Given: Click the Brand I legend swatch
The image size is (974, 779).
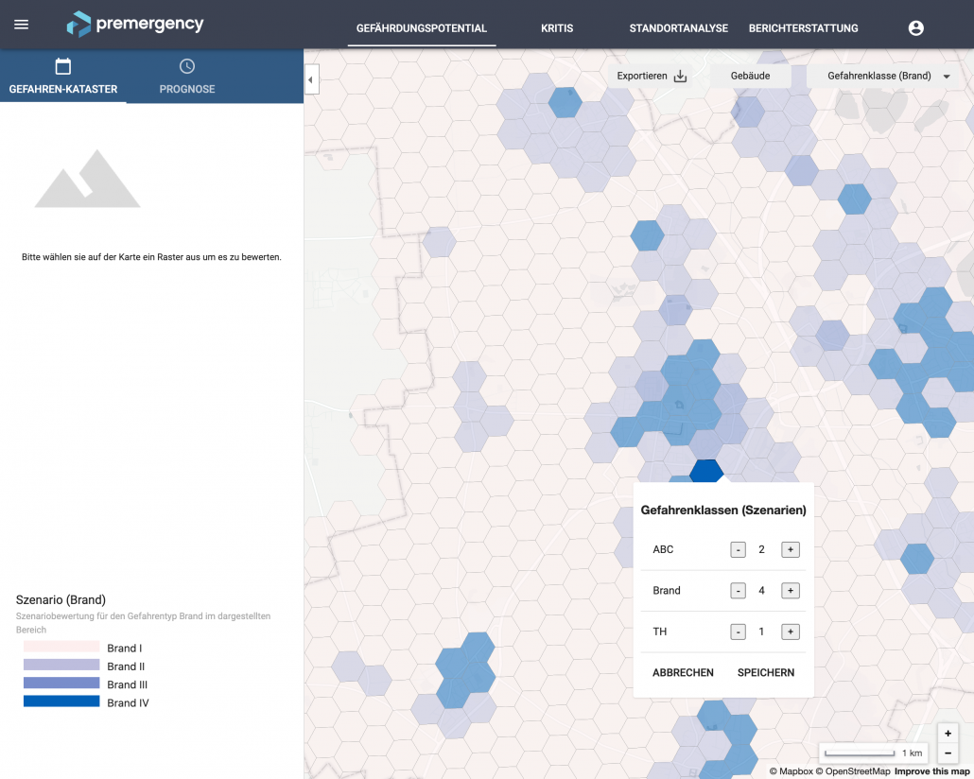Looking at the screenshot, I should pyautogui.click(x=61, y=648).
